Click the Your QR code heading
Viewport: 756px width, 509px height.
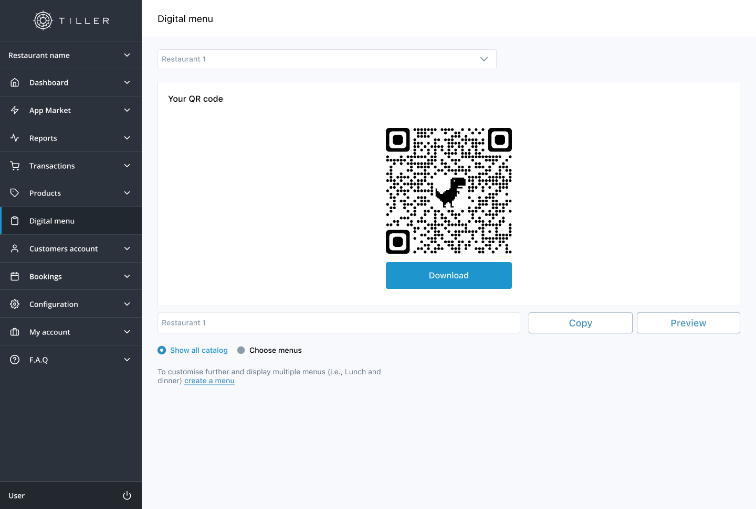pyautogui.click(x=195, y=99)
